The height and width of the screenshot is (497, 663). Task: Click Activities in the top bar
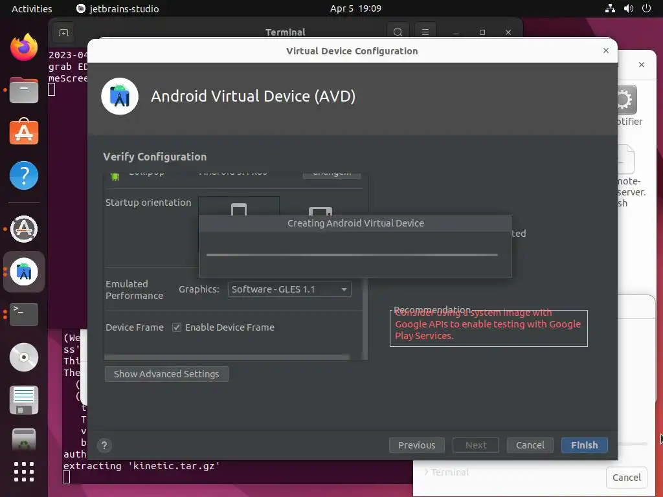32,8
